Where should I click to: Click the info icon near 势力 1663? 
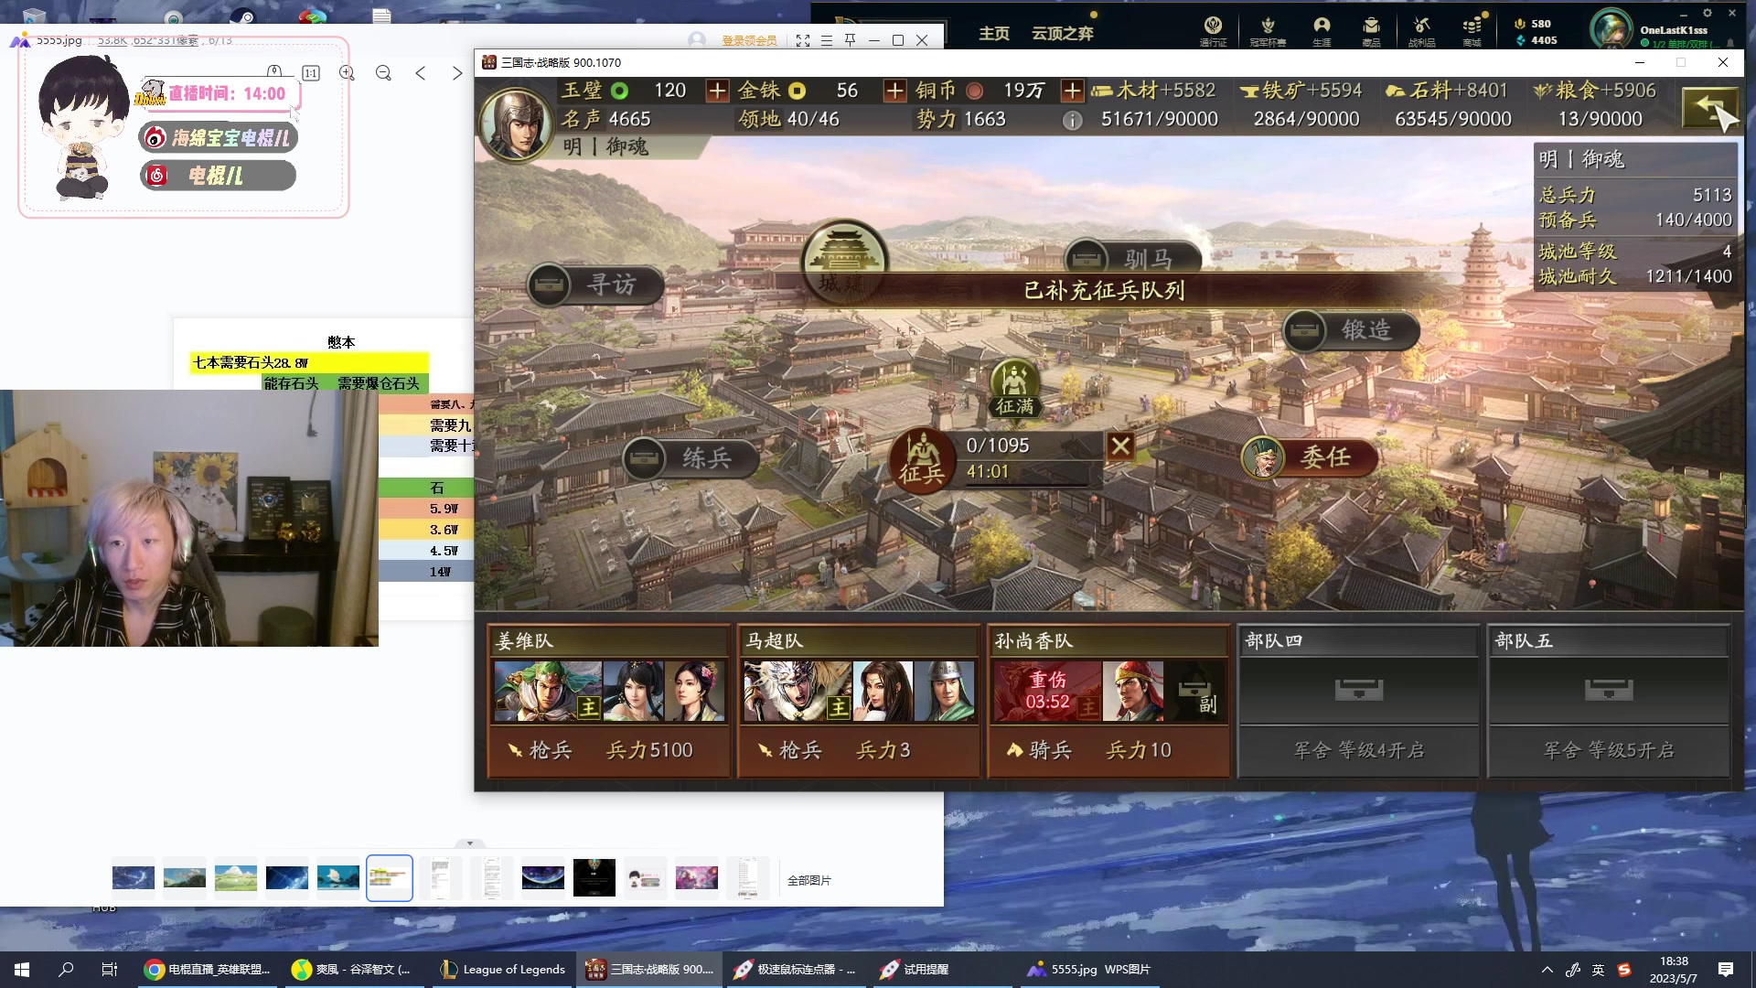1072,120
